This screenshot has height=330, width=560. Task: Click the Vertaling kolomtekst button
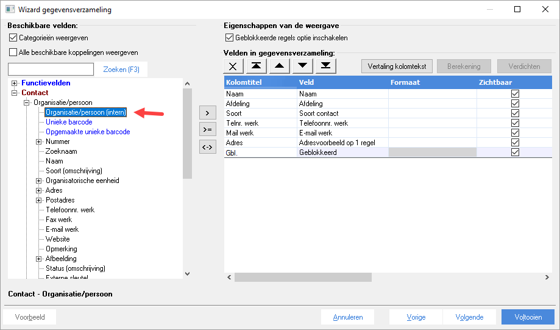coord(397,66)
